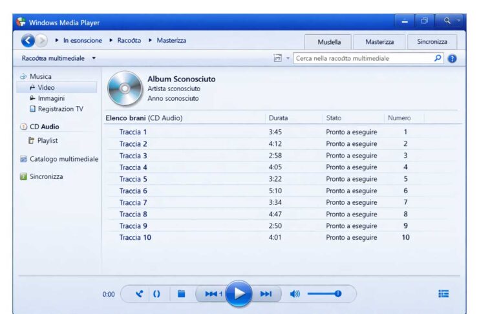Select Traccia 5 row
Viewport: 479px width, 314px height.
coord(282,179)
